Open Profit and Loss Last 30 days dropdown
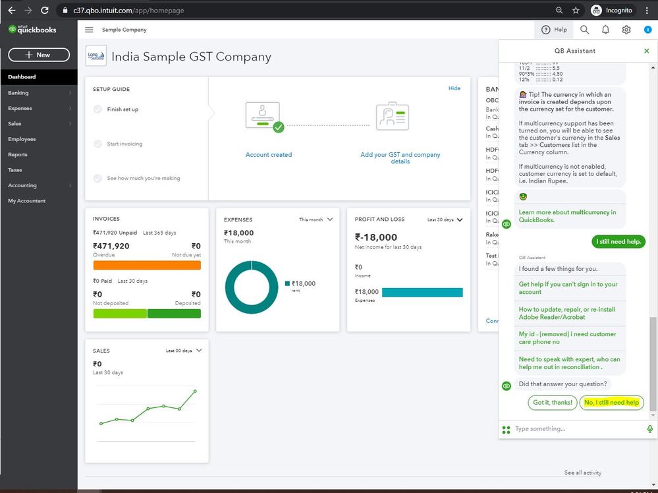Screen dimensions: 658x493 (x=445, y=219)
